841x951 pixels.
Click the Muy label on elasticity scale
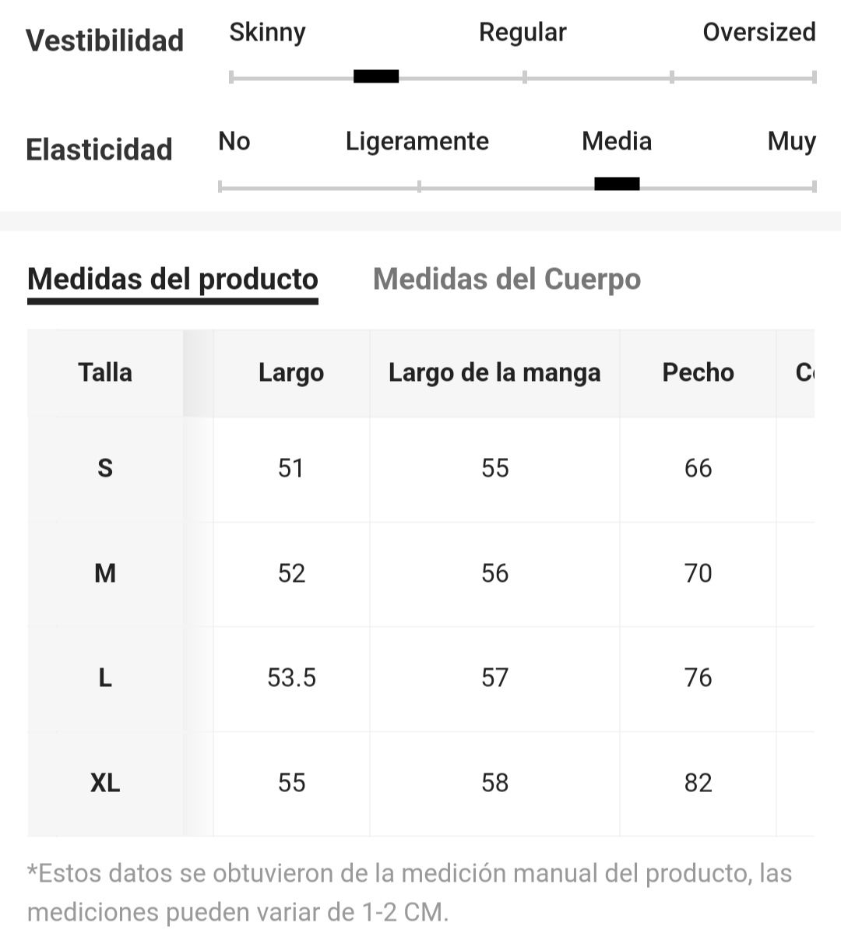point(792,142)
